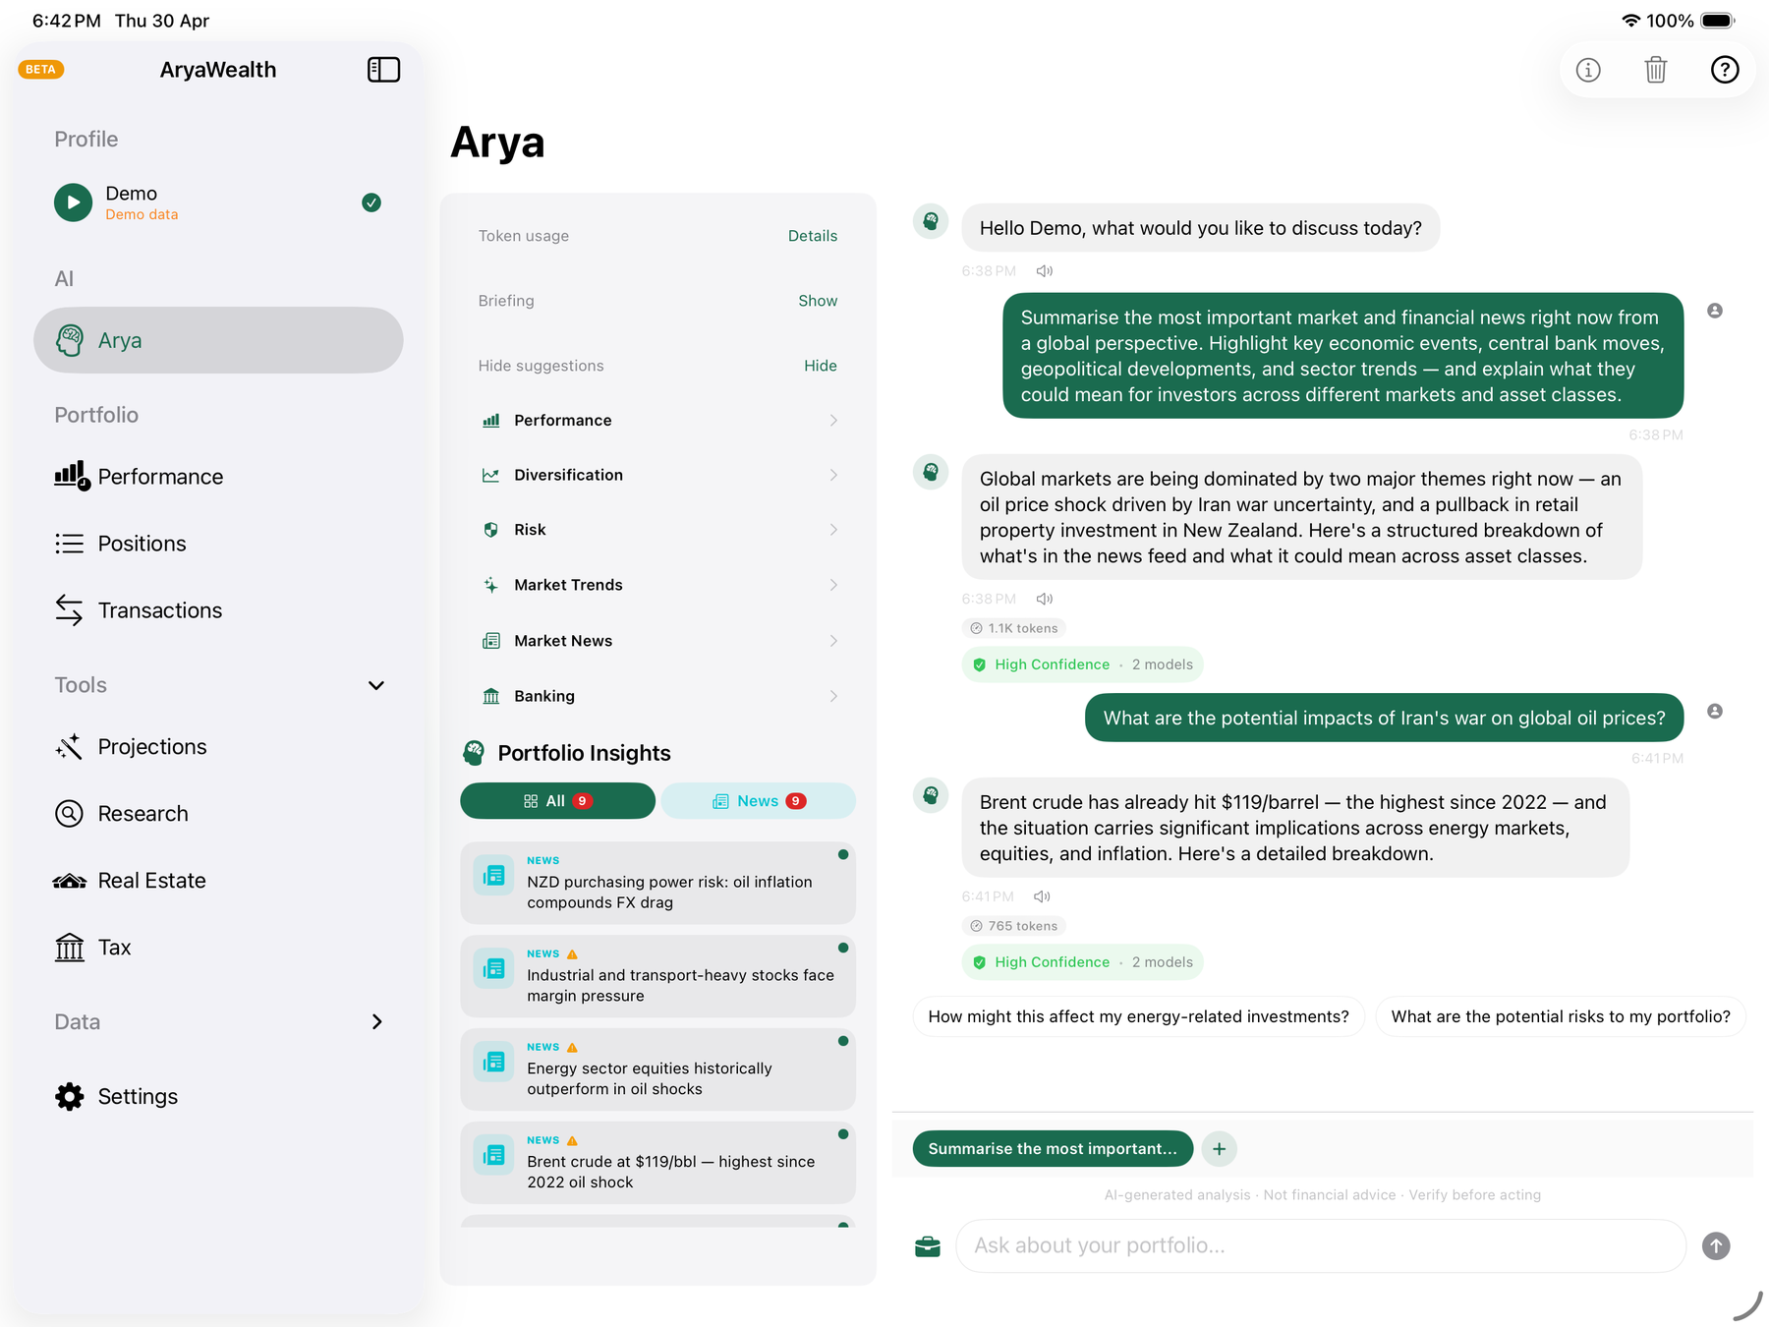1769x1327 pixels.
Task: Tap the trash delete conversation icon
Action: [x=1656, y=70]
